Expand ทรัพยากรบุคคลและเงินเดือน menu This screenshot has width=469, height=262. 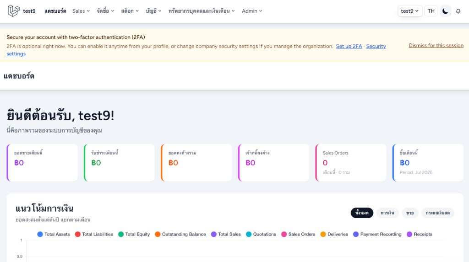202,11
